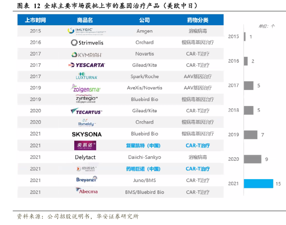
Task: Select the 药物分类 column header
Action: (x=197, y=20)
